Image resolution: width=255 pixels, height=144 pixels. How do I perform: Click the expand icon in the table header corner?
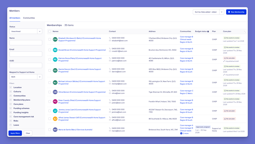click(x=245, y=32)
